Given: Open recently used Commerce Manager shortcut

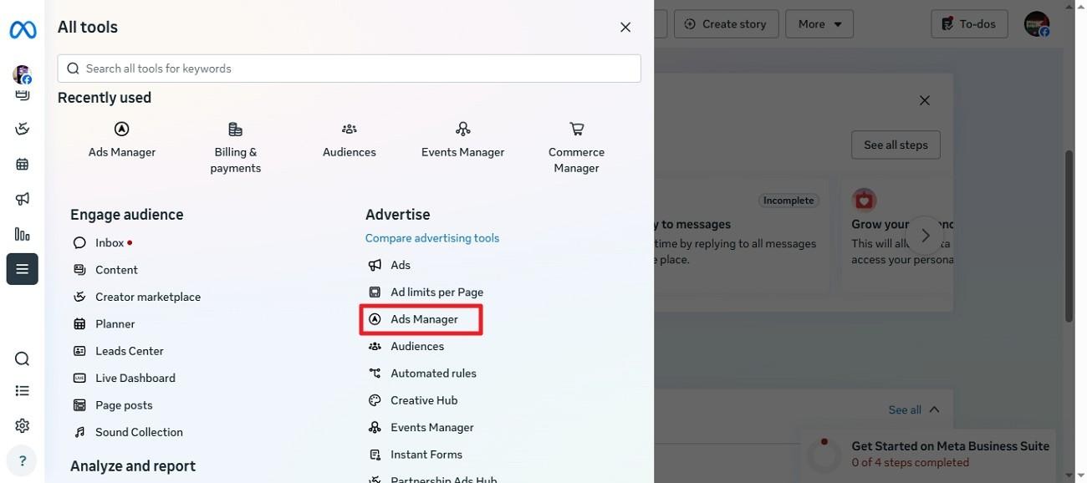Looking at the screenshot, I should tap(577, 148).
